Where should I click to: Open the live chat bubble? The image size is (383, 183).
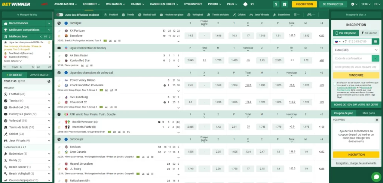(x=376, y=177)
